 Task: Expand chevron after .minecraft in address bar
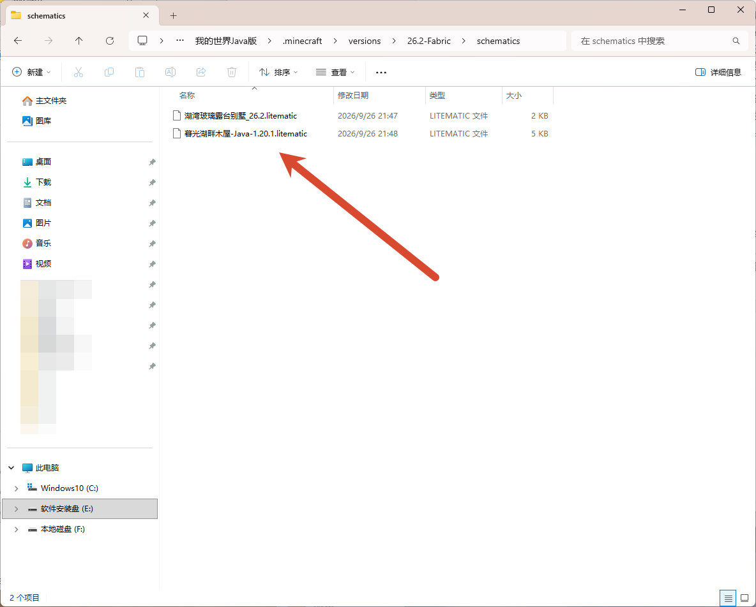pos(335,41)
